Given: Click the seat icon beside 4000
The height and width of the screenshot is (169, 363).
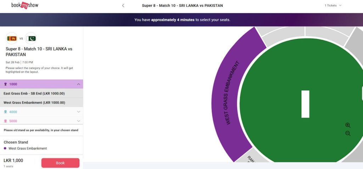Looking at the screenshot, I should point(5,112).
